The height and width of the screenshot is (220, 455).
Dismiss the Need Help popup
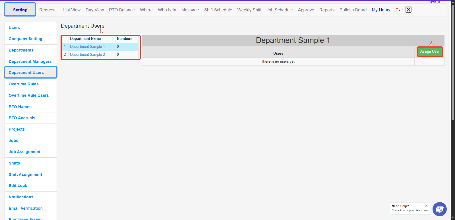coord(426,205)
